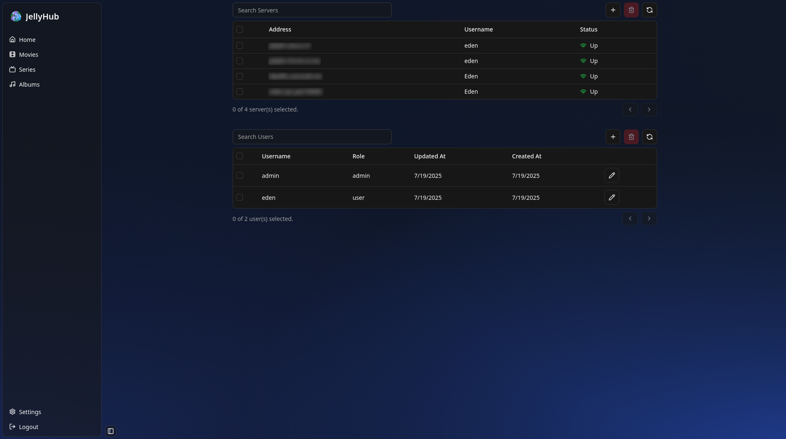786x439 pixels.
Task: Check the eden user row
Action: (240, 197)
